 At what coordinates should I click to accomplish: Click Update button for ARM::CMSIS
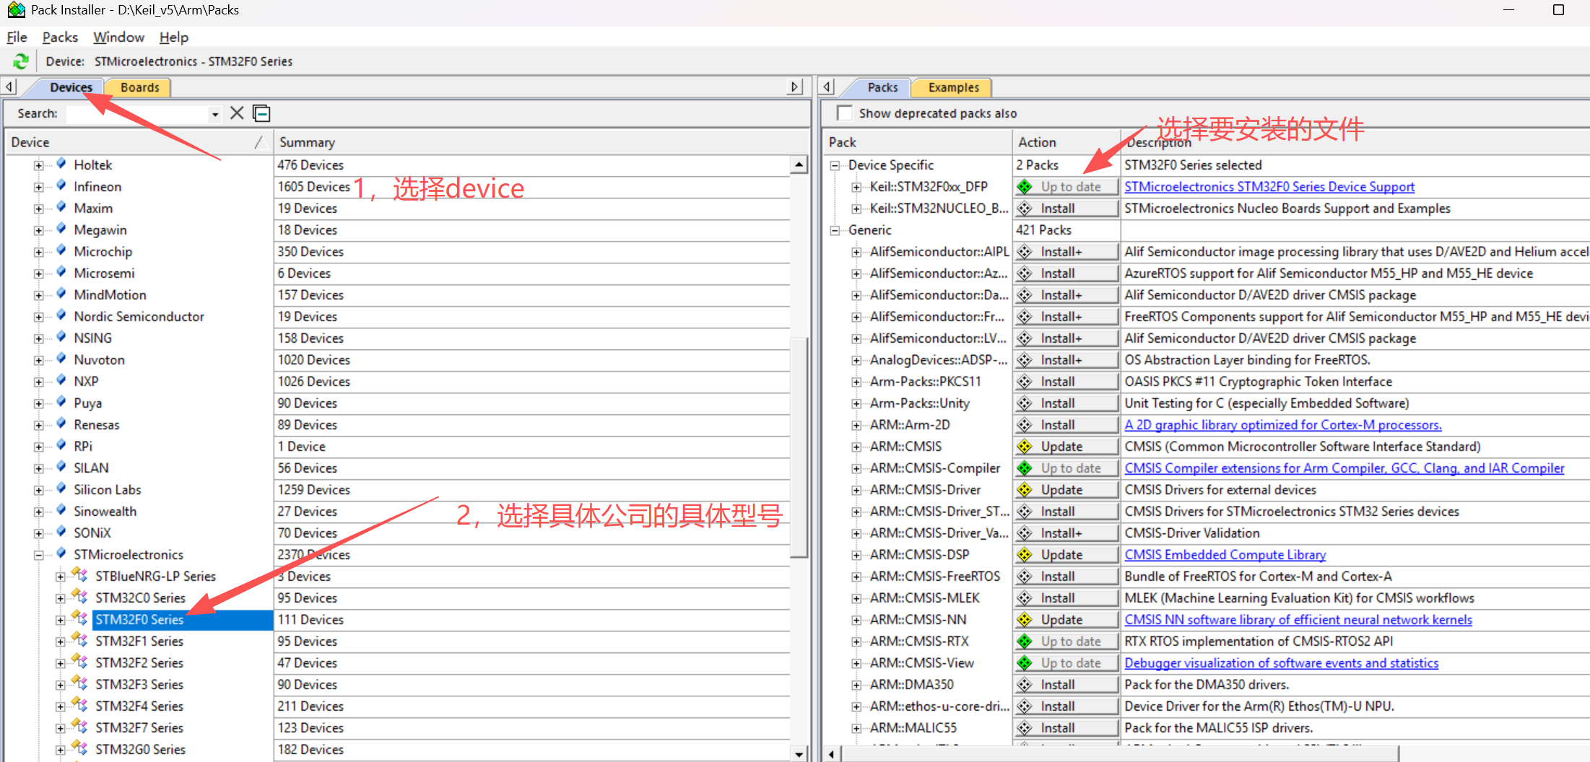coord(1067,447)
